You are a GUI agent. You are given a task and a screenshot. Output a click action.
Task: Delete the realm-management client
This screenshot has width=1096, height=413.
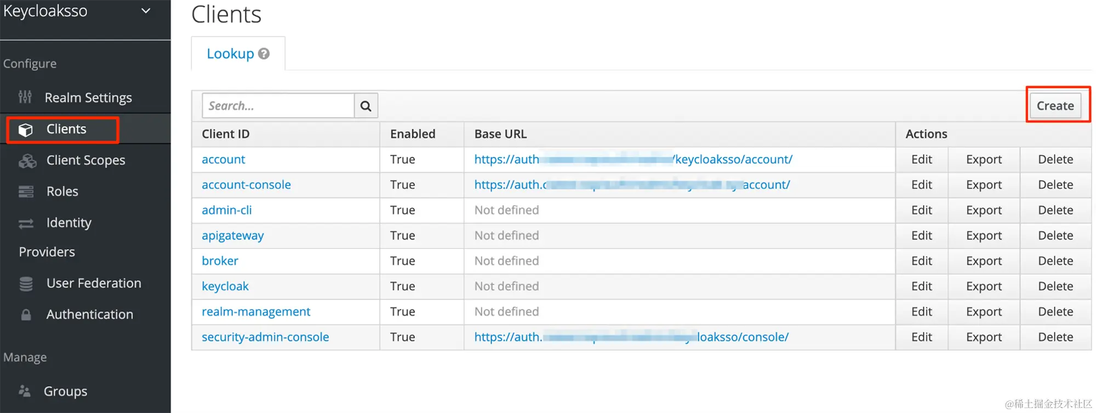click(1055, 312)
